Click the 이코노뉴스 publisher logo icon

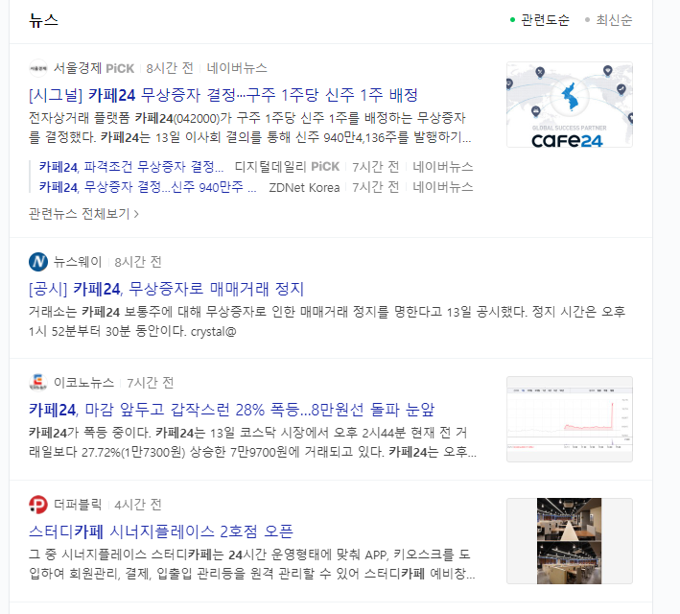click(38, 382)
